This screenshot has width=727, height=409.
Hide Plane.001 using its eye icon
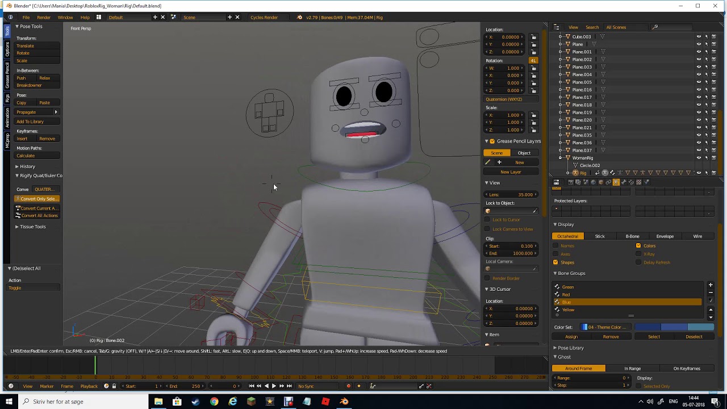pos(699,52)
